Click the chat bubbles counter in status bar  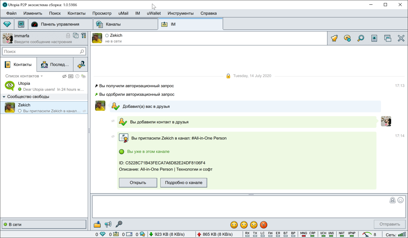(x=142, y=234)
